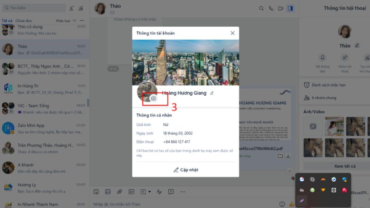This screenshot has height=208, width=370.
Task: Click the folder icon beside the PDF file
Action: pyautogui.click(x=280, y=156)
